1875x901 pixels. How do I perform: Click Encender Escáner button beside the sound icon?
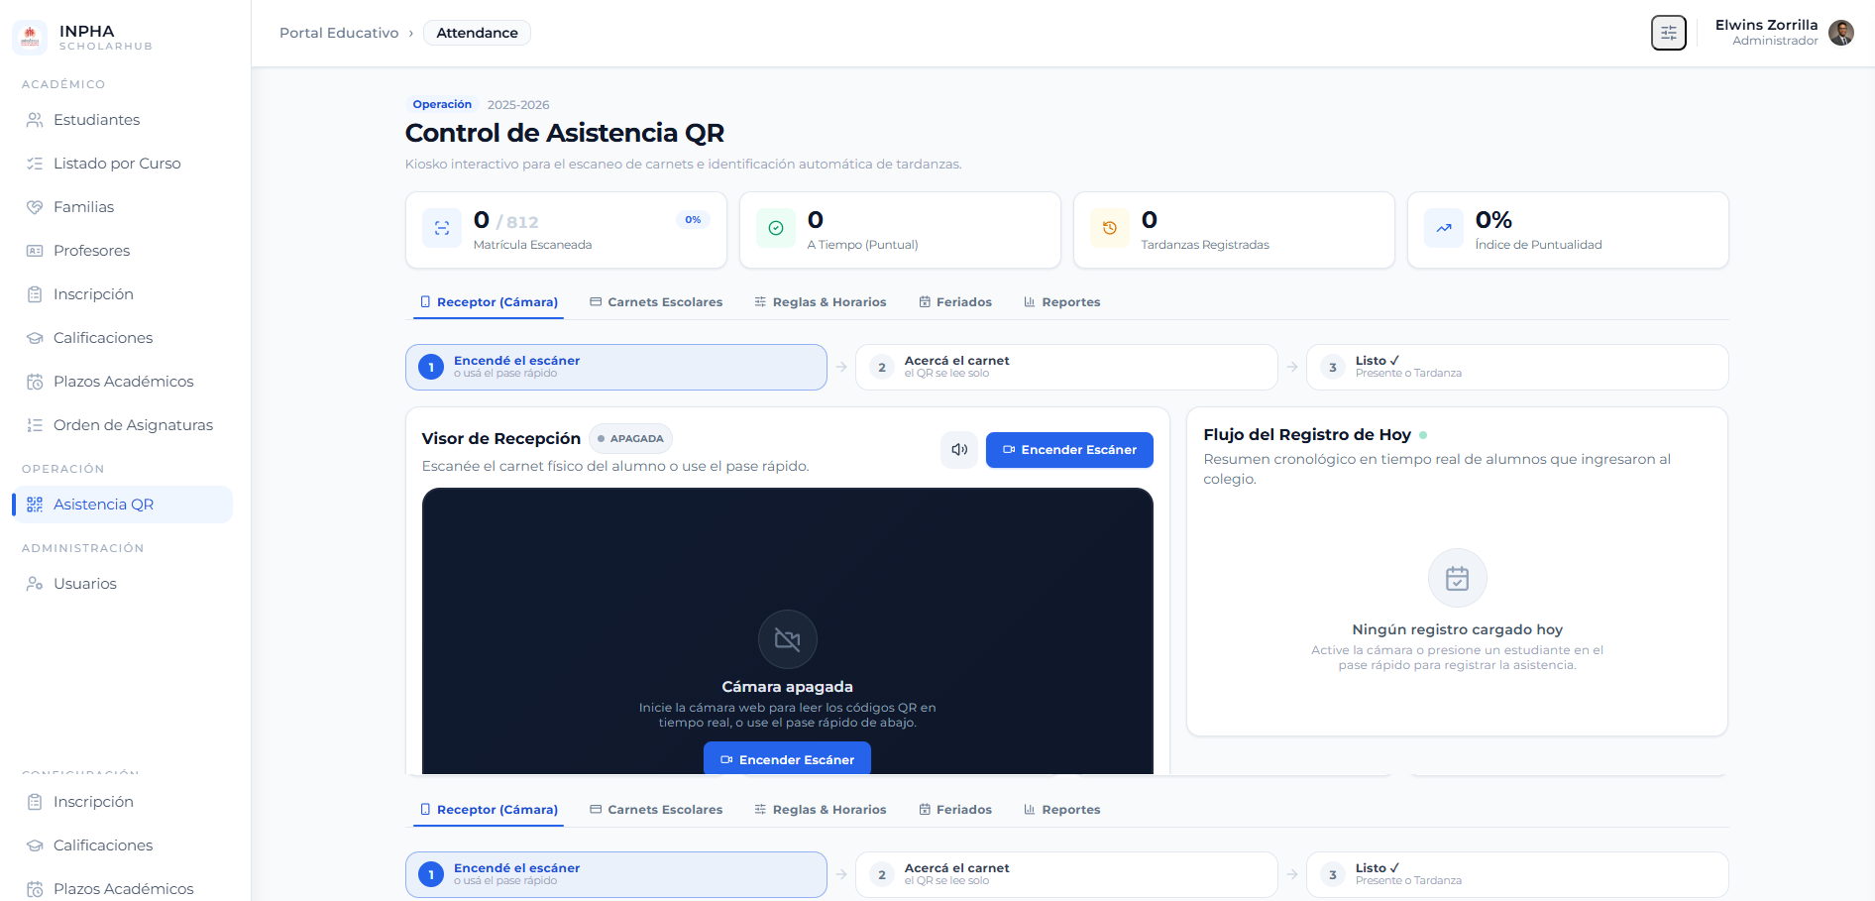click(1069, 450)
